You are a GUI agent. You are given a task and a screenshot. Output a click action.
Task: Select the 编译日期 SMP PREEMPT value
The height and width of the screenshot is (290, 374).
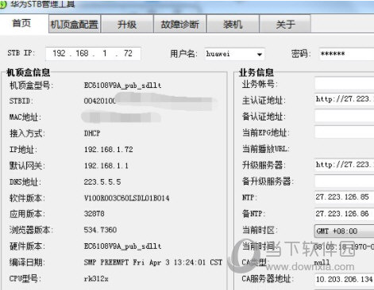point(153,262)
